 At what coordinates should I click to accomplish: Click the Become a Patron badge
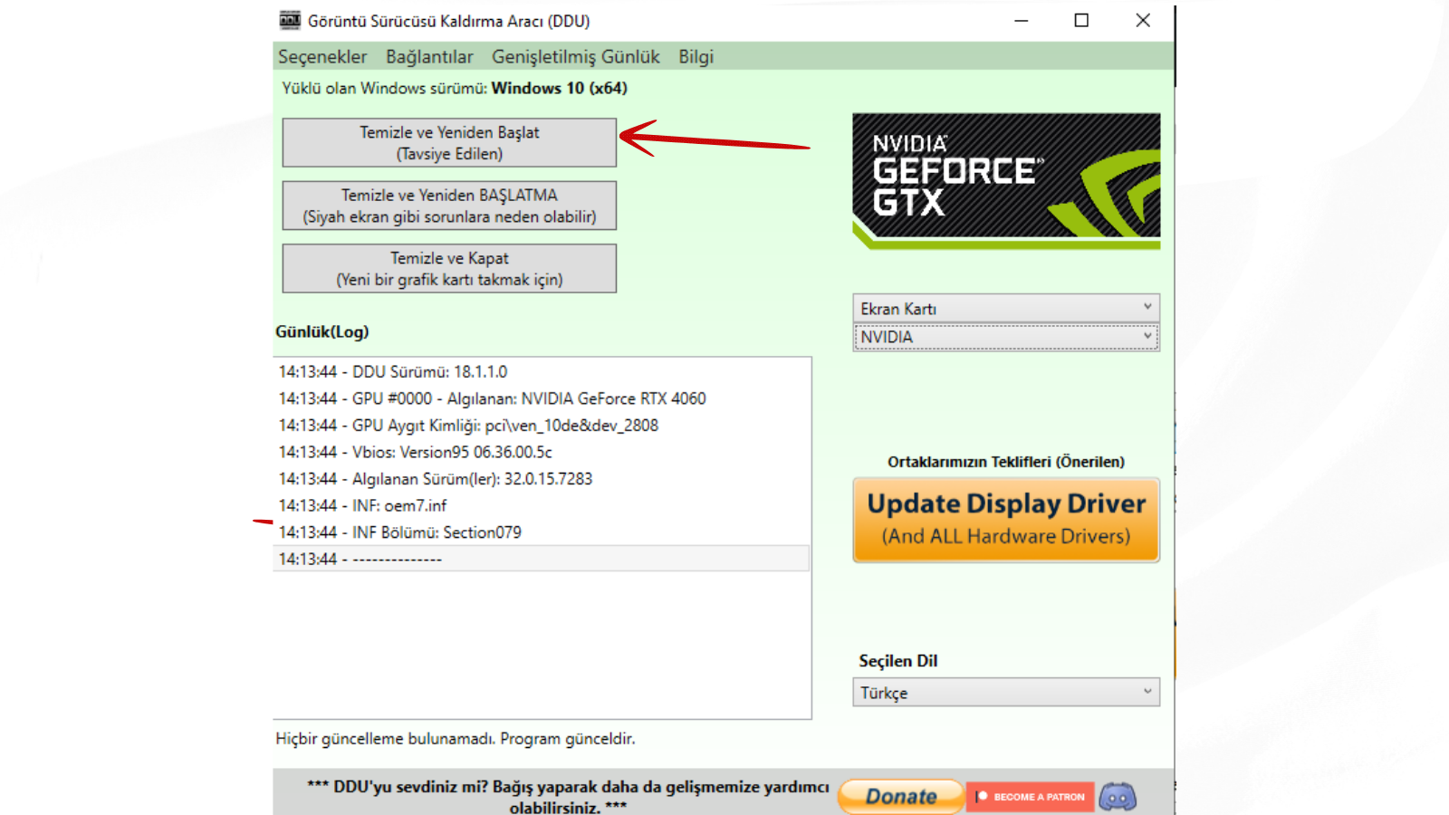[x=1031, y=797]
